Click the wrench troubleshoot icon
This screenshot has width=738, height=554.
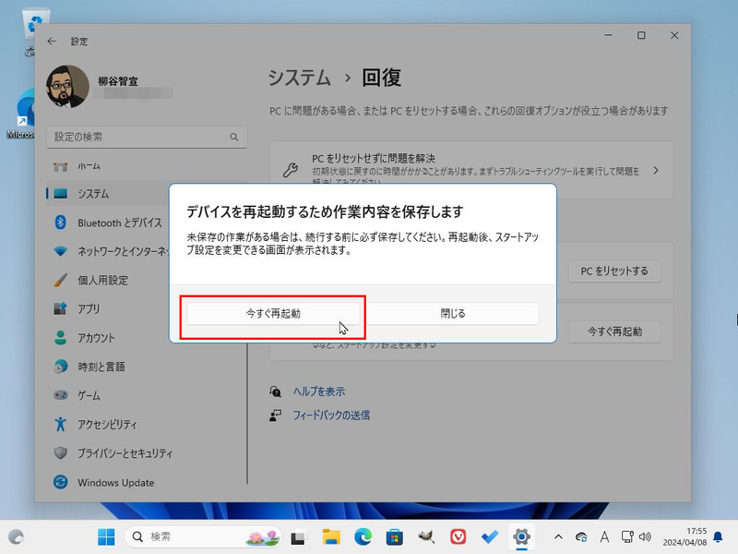point(290,170)
